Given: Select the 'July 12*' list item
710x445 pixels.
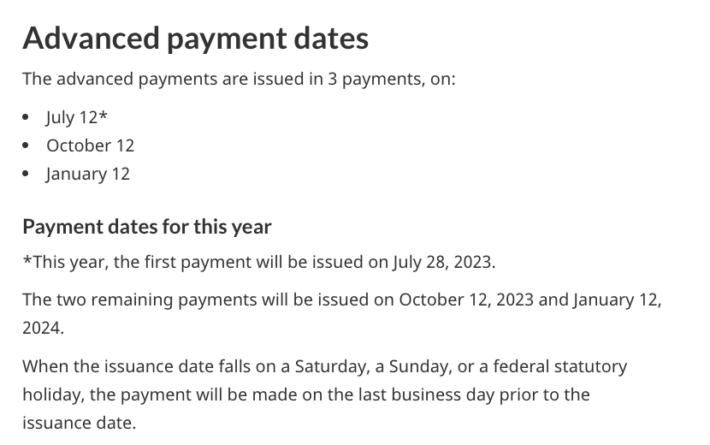Looking at the screenshot, I should pos(76,117).
